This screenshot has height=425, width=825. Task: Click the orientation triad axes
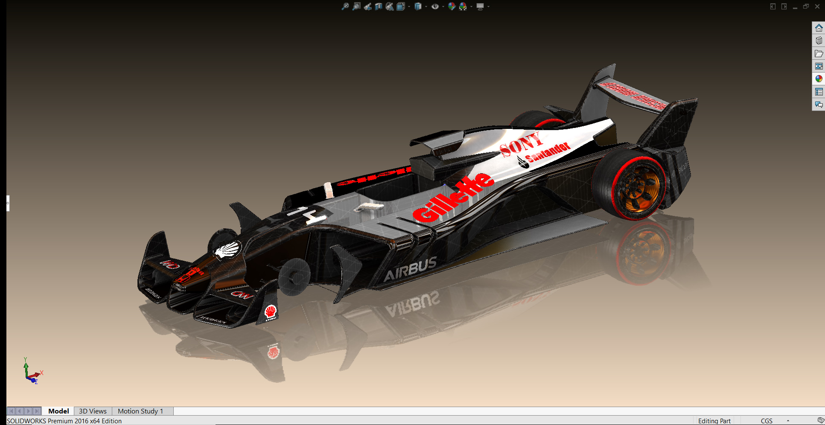coord(32,371)
